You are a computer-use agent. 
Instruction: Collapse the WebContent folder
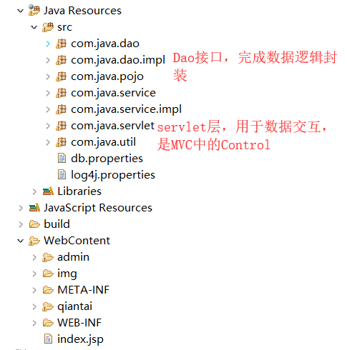tap(21, 241)
